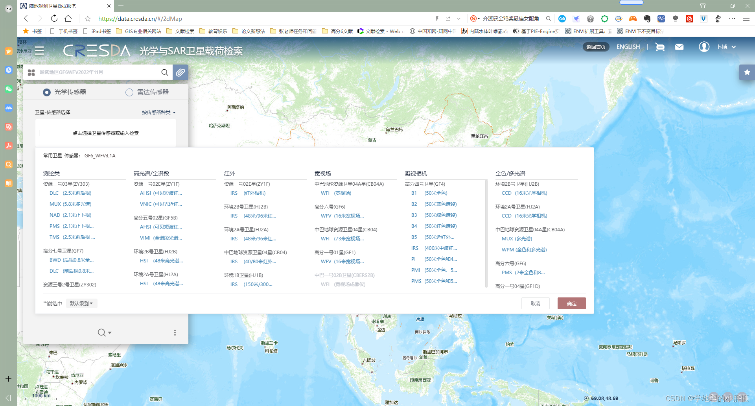Select GF5B VIMI (全谱段光谱) sensor
The image size is (755, 406).
[x=161, y=238]
